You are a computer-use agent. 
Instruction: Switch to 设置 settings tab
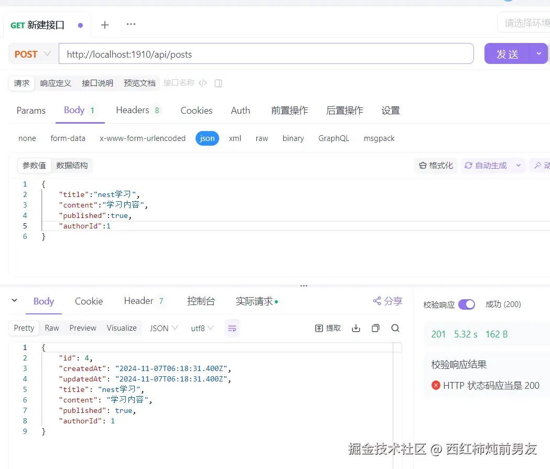[x=391, y=111]
